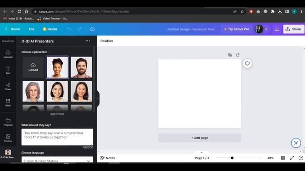Viewport: 305px width, 171px height.
Task: Try Canva Pro
Action: pyautogui.click(x=236, y=29)
